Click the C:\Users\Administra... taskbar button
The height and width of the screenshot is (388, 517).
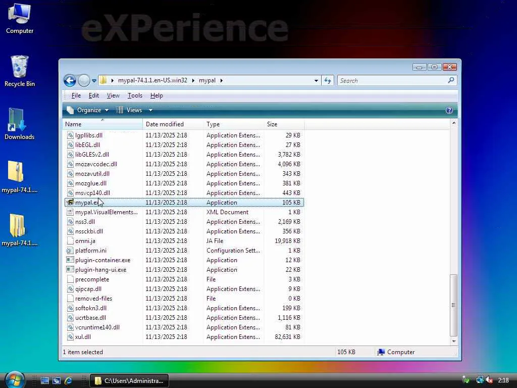(x=129, y=381)
